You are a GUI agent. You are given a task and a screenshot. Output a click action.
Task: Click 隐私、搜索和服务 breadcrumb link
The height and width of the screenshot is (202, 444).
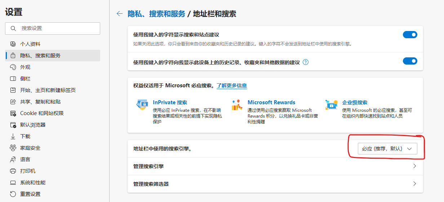(x=156, y=14)
